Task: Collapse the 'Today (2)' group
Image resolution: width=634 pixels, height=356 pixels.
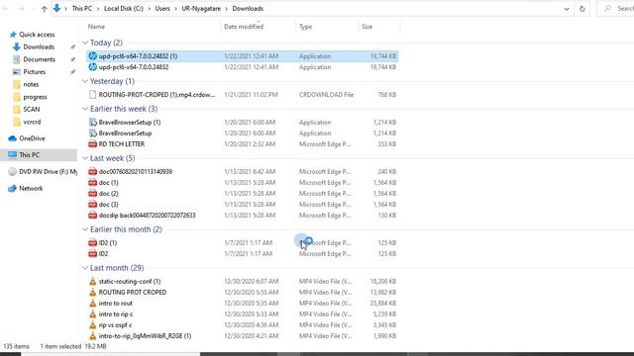Action: pyautogui.click(x=85, y=43)
